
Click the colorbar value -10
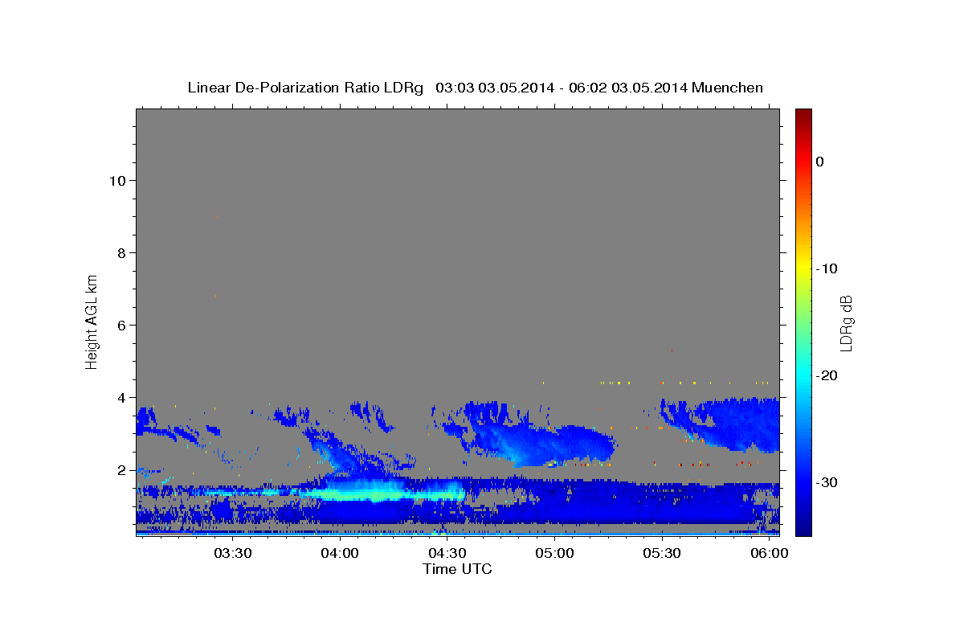point(827,268)
